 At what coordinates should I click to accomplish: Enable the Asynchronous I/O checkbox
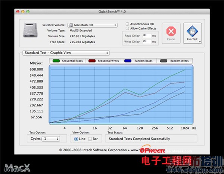(x=127, y=24)
